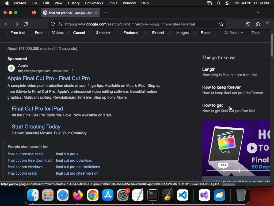The image size is (274, 206).
Task: Open System Settings from the dock
Action: coord(123,195)
